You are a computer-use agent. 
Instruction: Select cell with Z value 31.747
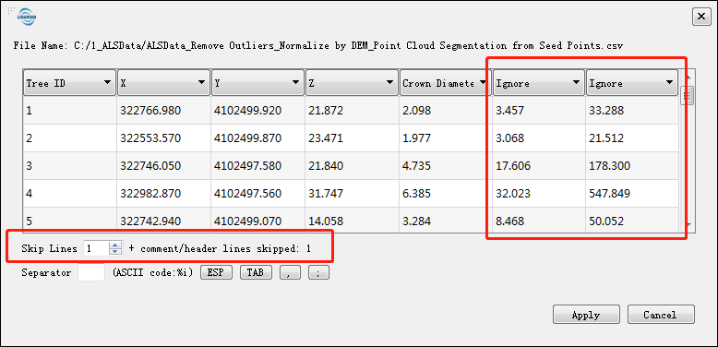pos(352,193)
